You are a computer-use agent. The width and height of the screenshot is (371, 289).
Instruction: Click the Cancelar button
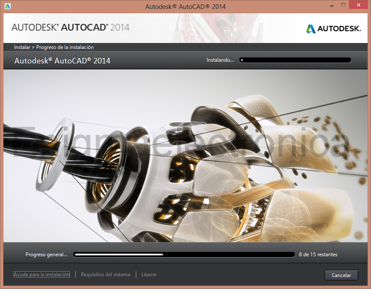341,275
